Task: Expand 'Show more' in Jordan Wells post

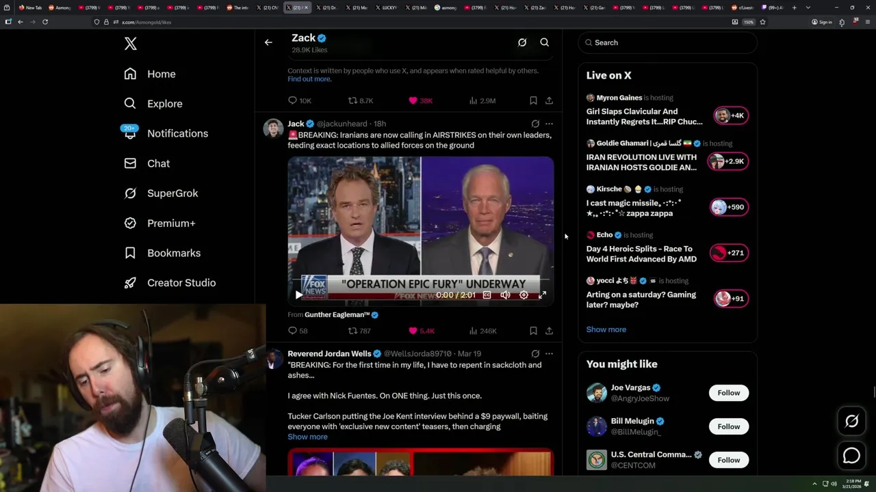Action: point(307,437)
